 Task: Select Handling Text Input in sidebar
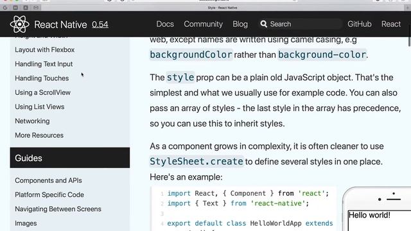point(44,64)
